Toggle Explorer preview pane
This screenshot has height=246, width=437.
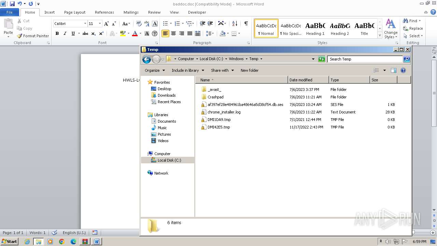(x=393, y=70)
